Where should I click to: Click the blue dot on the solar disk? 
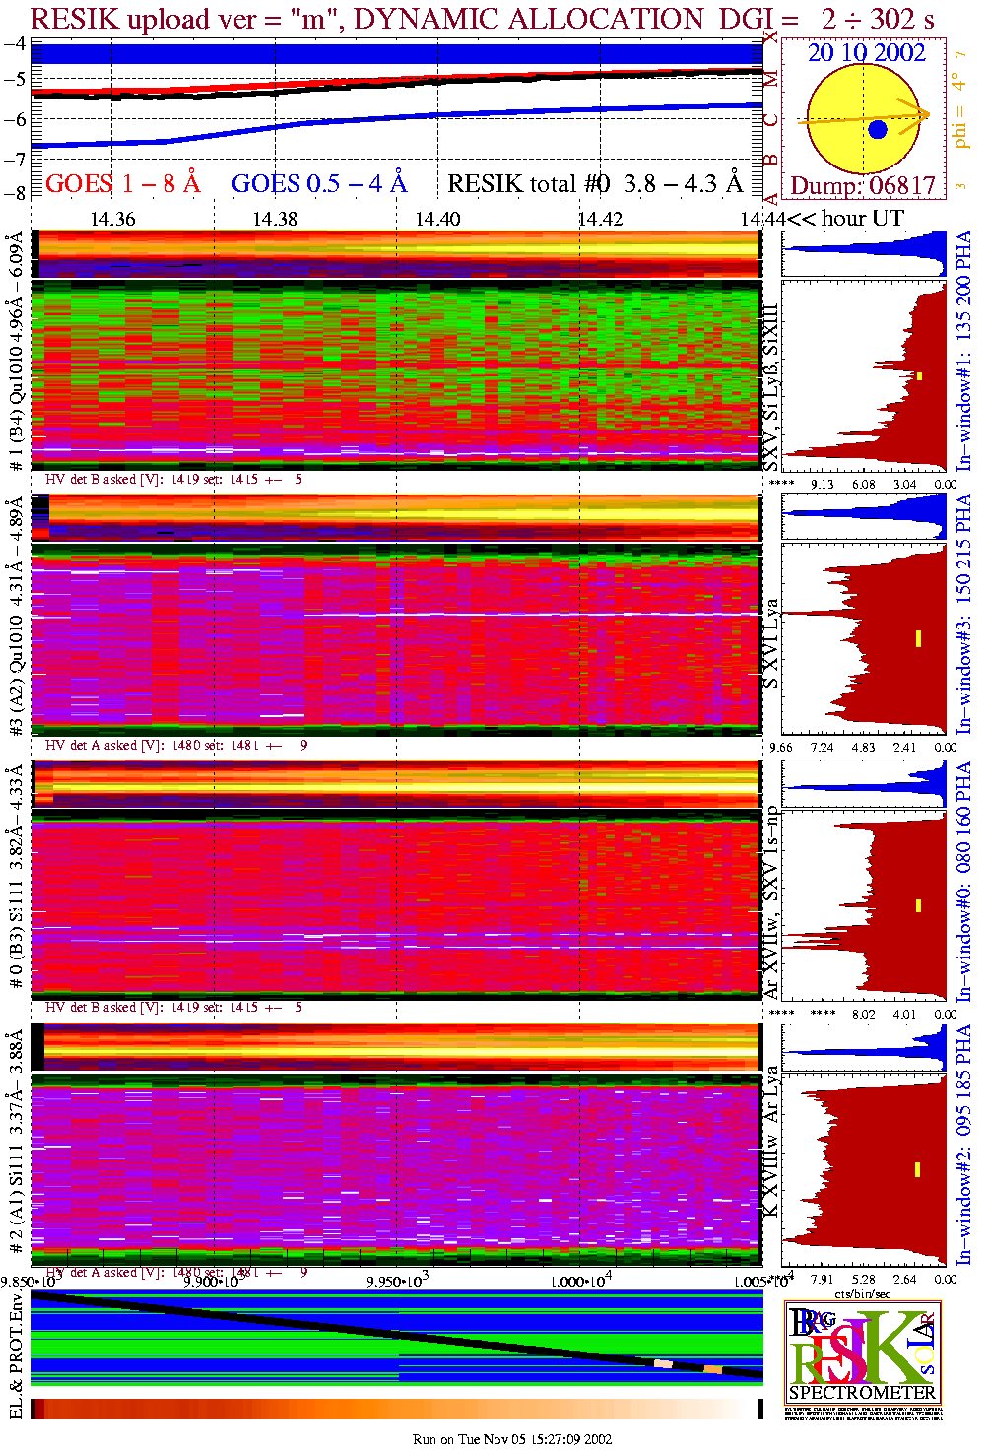click(878, 129)
